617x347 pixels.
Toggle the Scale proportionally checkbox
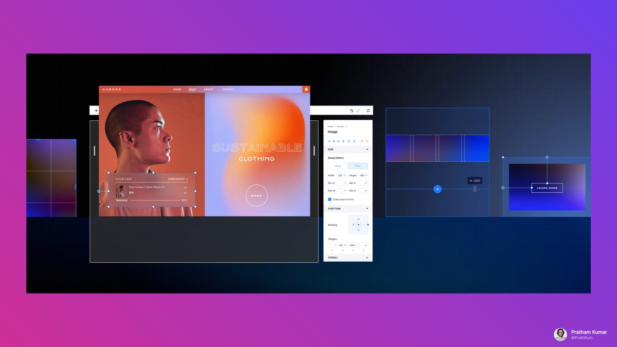click(330, 199)
